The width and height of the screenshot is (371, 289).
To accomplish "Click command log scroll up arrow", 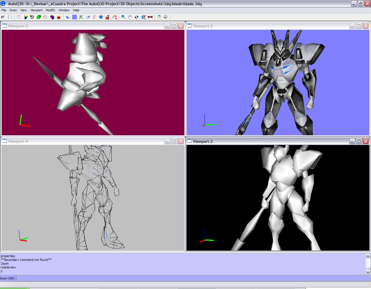I will tap(368, 256).
